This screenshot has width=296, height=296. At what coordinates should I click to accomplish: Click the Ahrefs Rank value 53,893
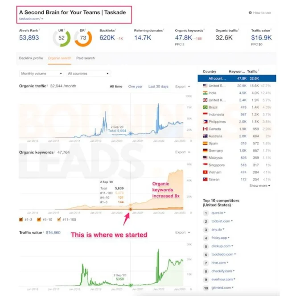coord(29,37)
